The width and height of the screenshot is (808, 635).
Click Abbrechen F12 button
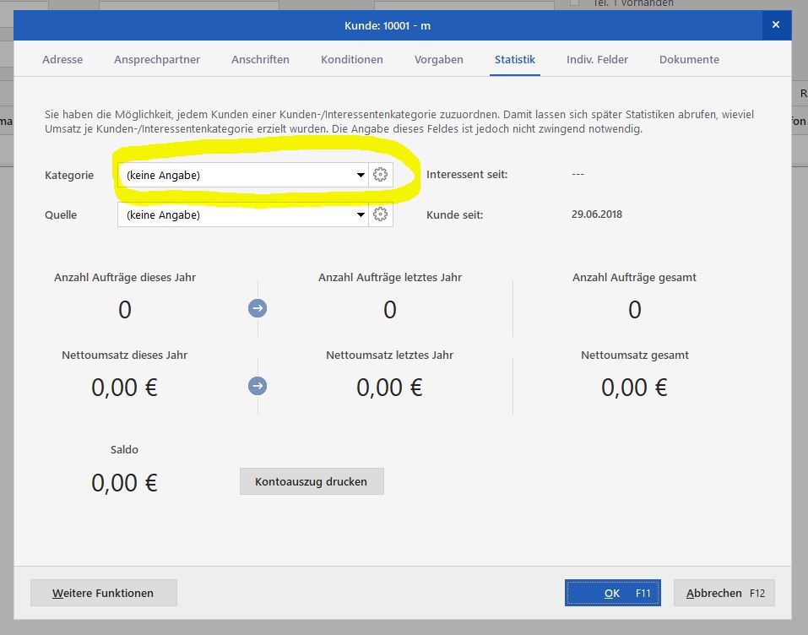click(x=724, y=593)
